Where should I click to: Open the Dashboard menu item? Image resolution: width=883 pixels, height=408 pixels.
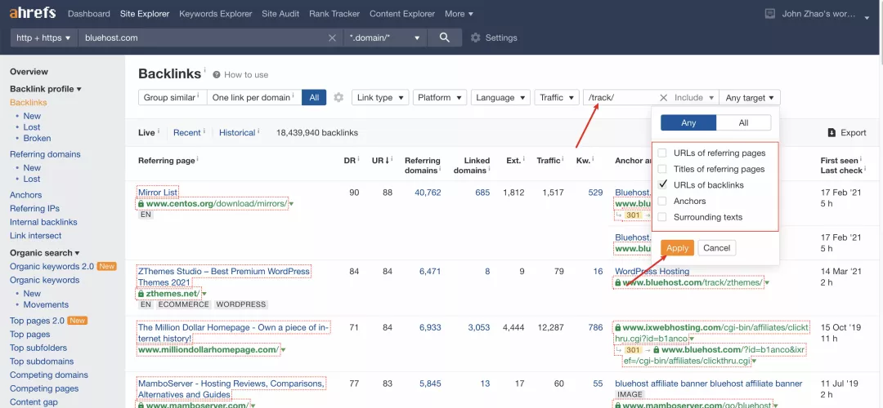coord(89,14)
